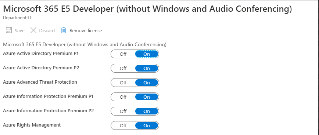Click the Microsoft 365 E5 Developer page title
The image size is (319, 135).
click(x=147, y=9)
